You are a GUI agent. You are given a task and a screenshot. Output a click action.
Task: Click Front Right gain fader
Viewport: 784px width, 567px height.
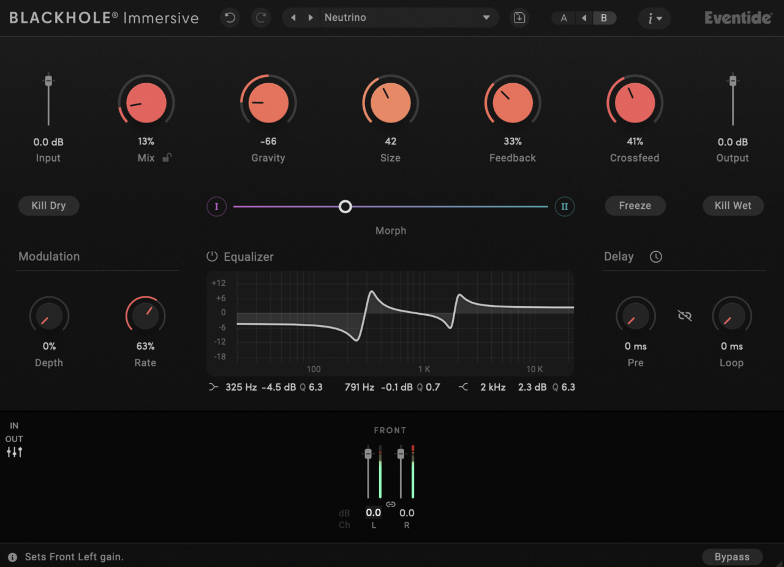point(401,454)
